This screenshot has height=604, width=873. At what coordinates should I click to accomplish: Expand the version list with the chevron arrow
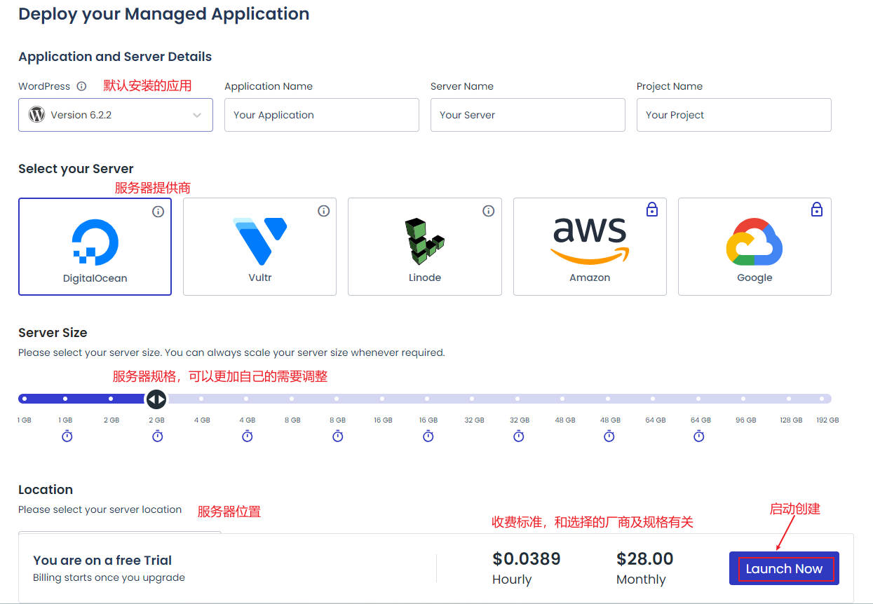tap(197, 116)
